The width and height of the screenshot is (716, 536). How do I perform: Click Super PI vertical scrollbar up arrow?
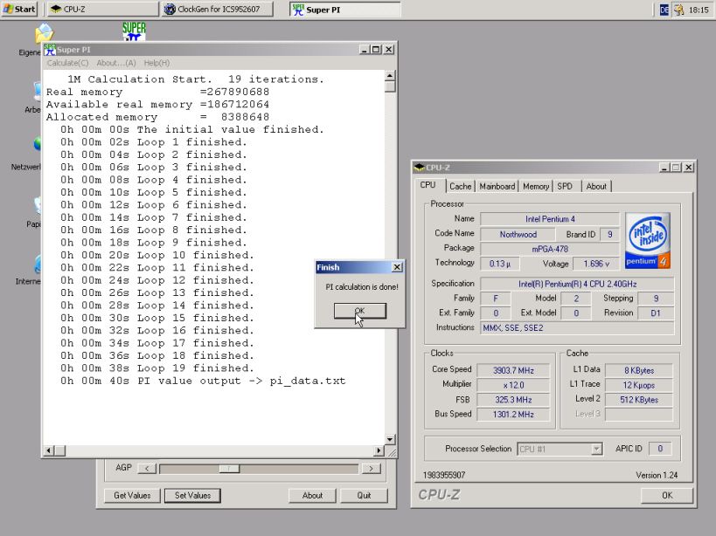pyautogui.click(x=390, y=76)
